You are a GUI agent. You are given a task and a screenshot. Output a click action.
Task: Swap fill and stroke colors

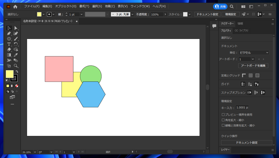click(17, 71)
